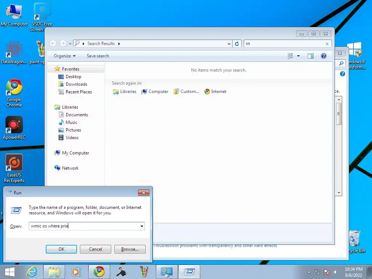372x279 pixels.
Task: Open the view options dropdown arrow
Action: (x=299, y=56)
